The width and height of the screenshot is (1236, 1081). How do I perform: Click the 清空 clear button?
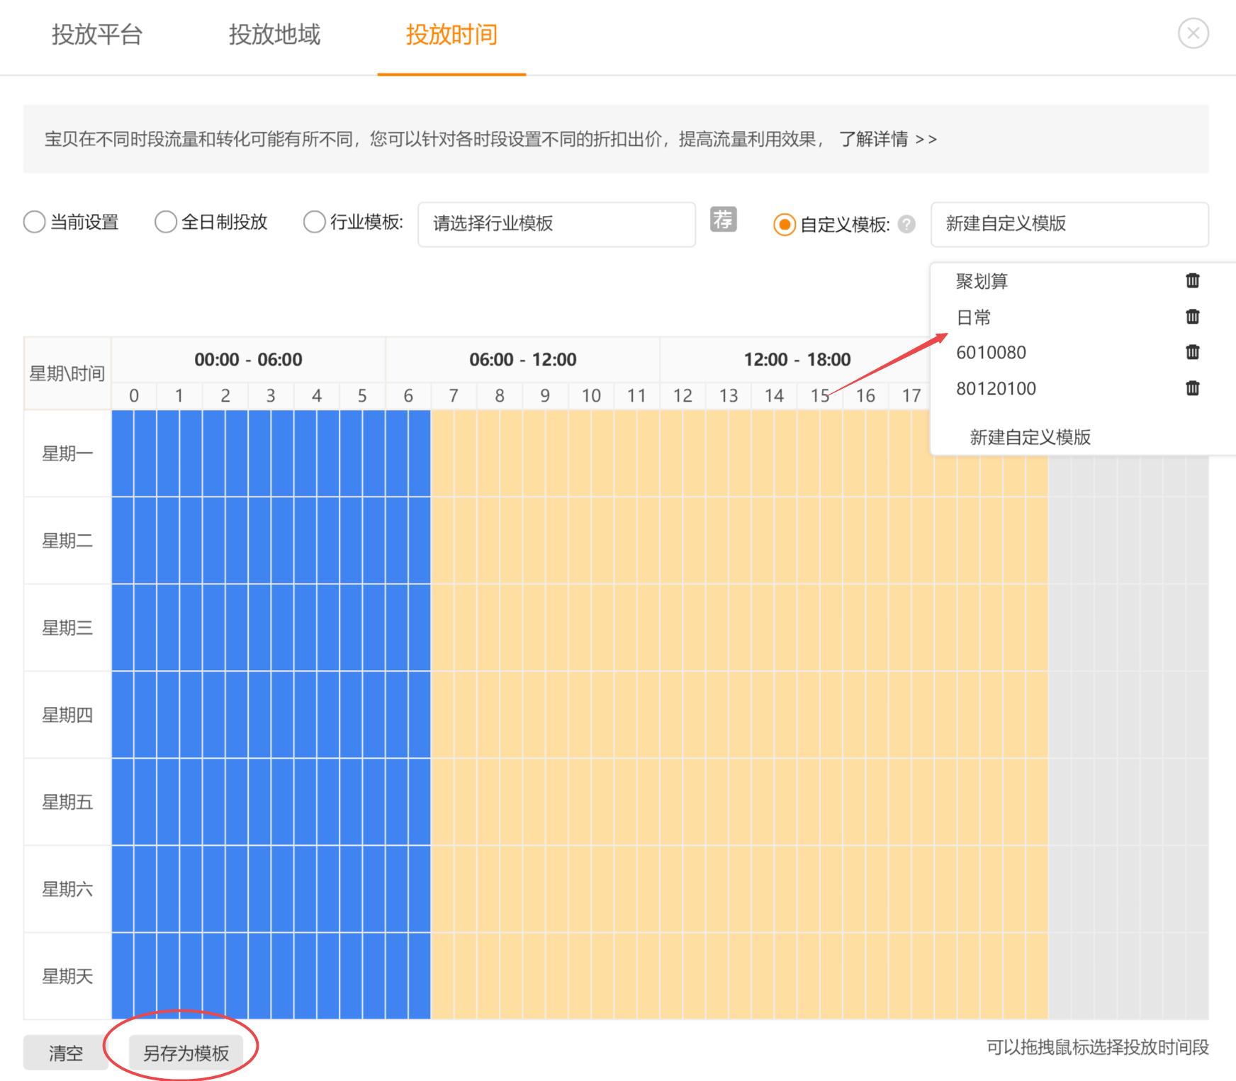click(x=67, y=1053)
